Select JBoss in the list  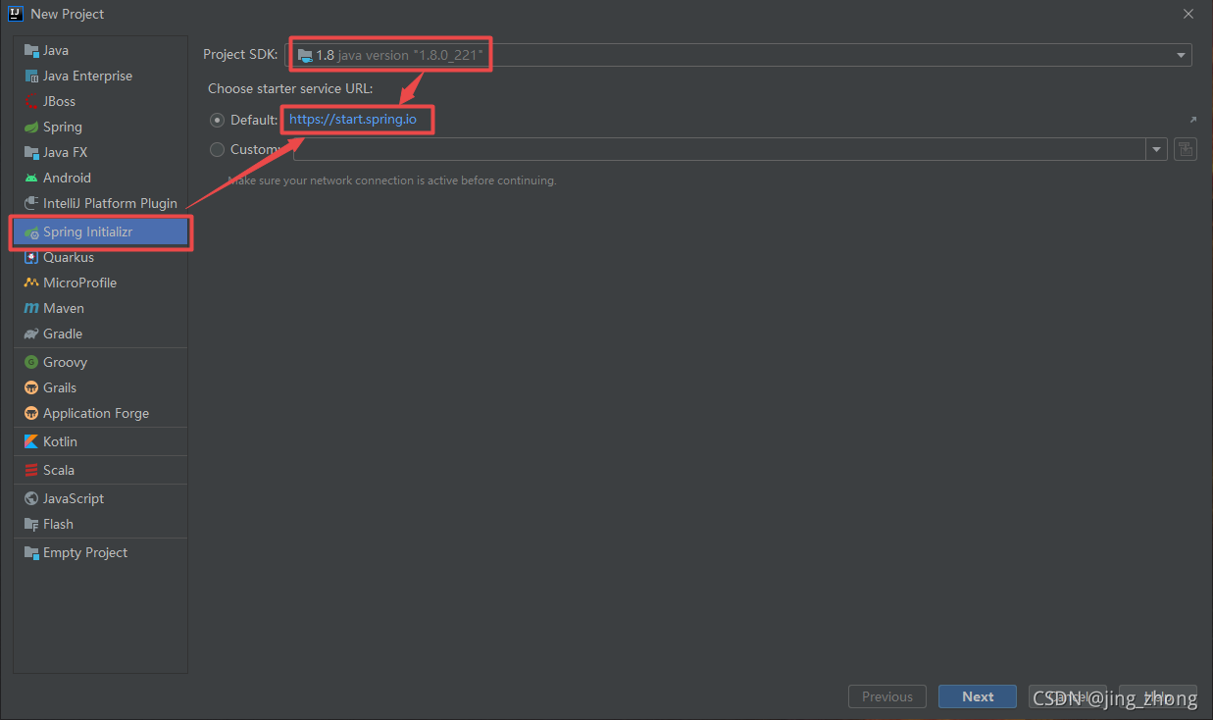coord(100,101)
